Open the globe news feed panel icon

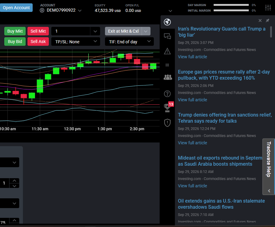(167, 22)
